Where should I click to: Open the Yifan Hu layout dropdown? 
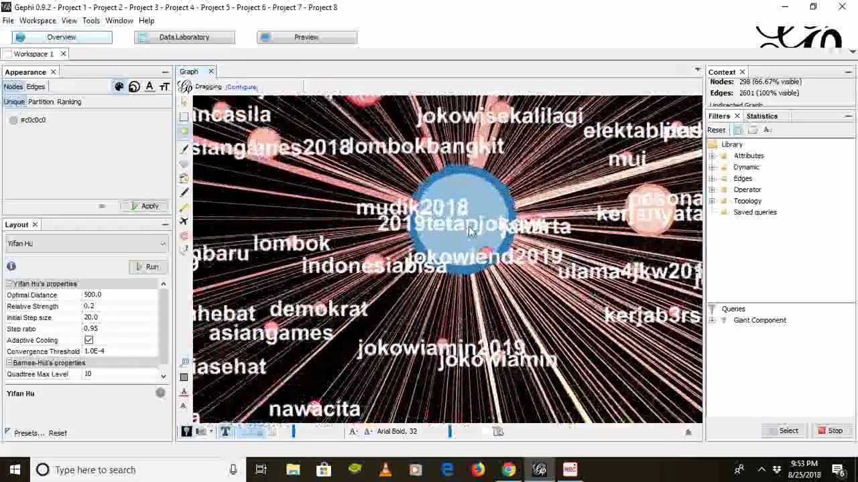pos(86,244)
